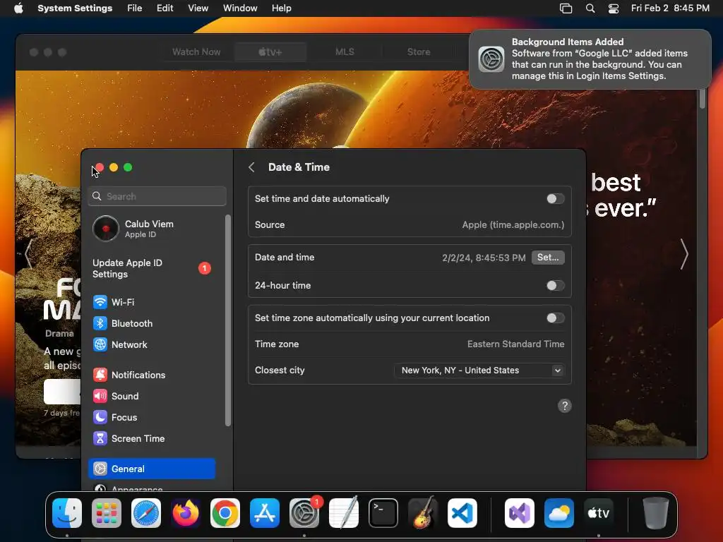Click the Calub Viem Apple ID avatar

tap(106, 229)
